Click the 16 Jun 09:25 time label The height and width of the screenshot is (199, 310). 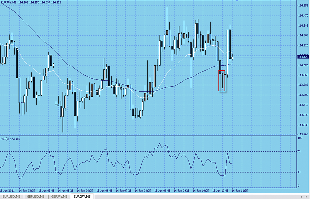coord(182,191)
